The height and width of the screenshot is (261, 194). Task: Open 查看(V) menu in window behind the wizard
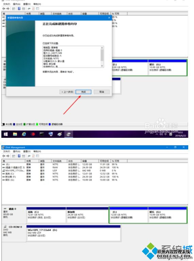point(27,4)
